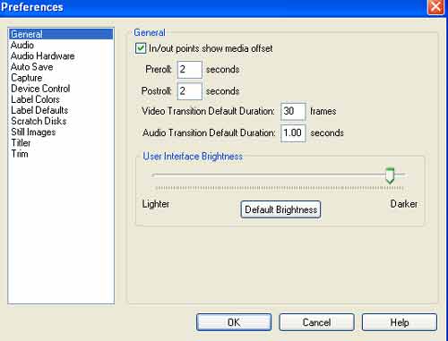Image resolution: width=448 pixels, height=341 pixels.
Task: Select General in the preferences list
Action: tap(61, 34)
